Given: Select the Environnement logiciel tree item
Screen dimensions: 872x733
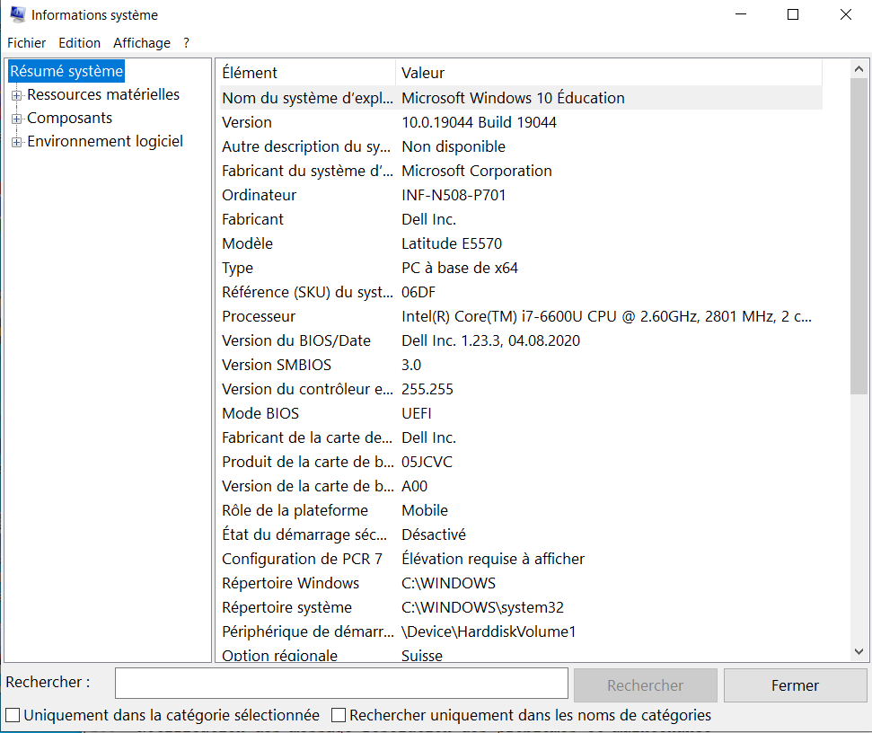Looking at the screenshot, I should (105, 141).
